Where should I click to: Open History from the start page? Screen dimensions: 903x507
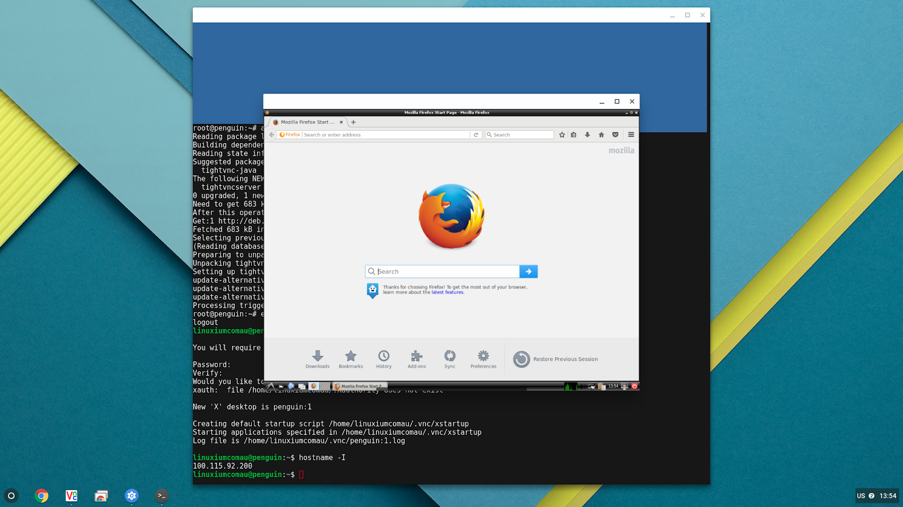tap(384, 359)
